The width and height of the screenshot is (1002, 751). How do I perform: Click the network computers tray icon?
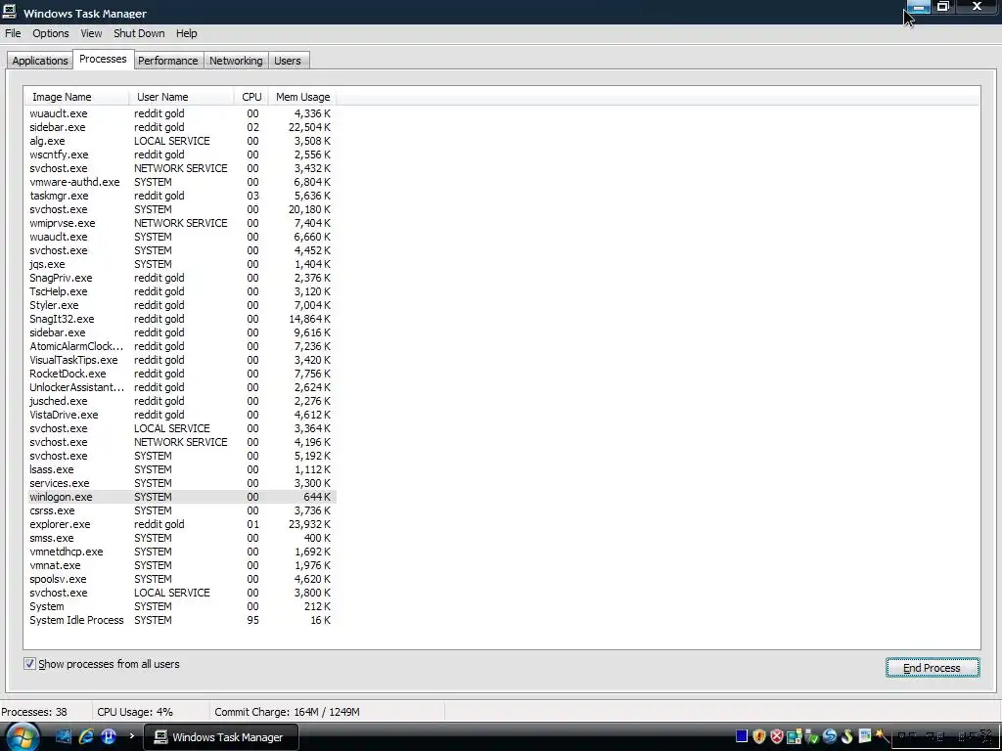coord(795,736)
